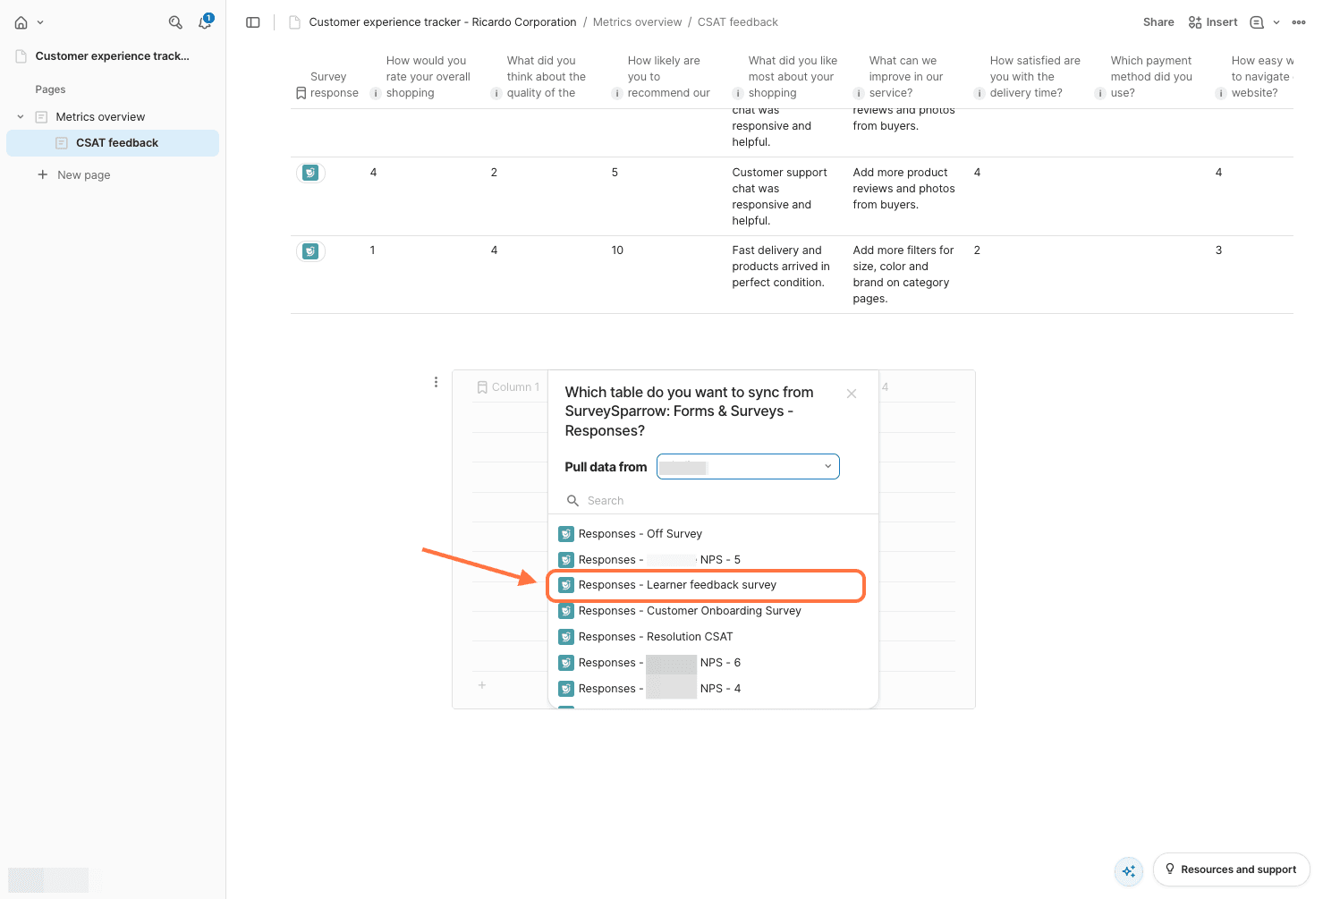
Task: Open the three-dot more options menu
Action: [1299, 22]
